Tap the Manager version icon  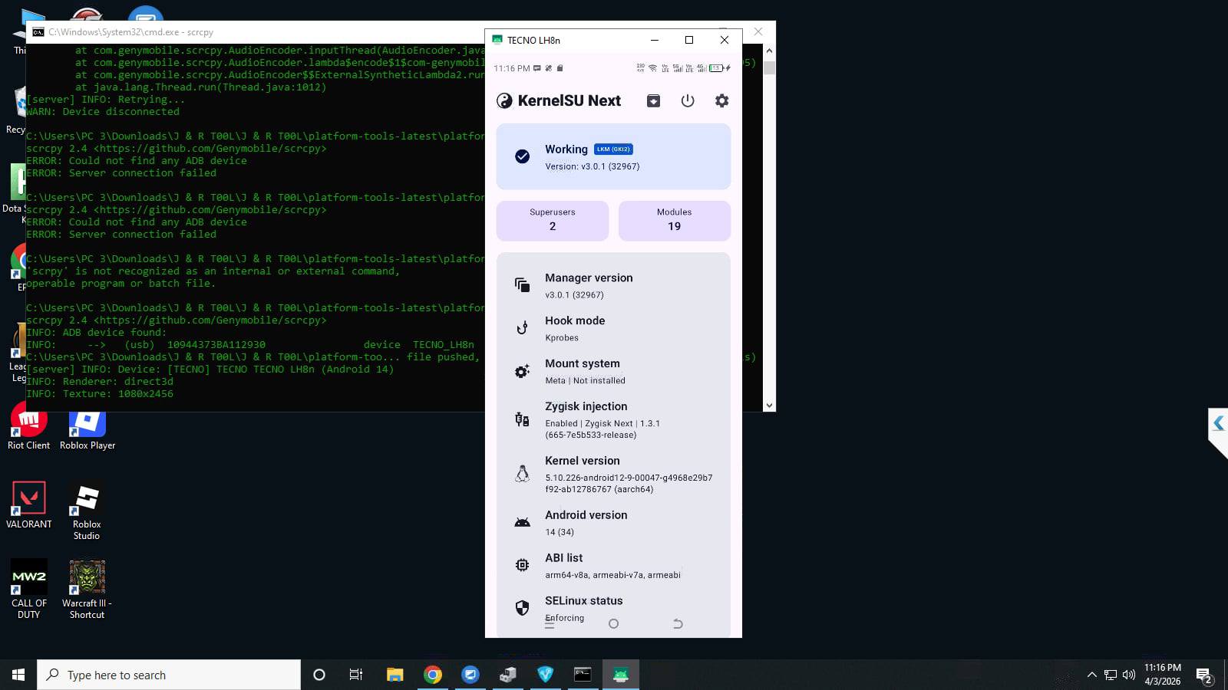522,285
